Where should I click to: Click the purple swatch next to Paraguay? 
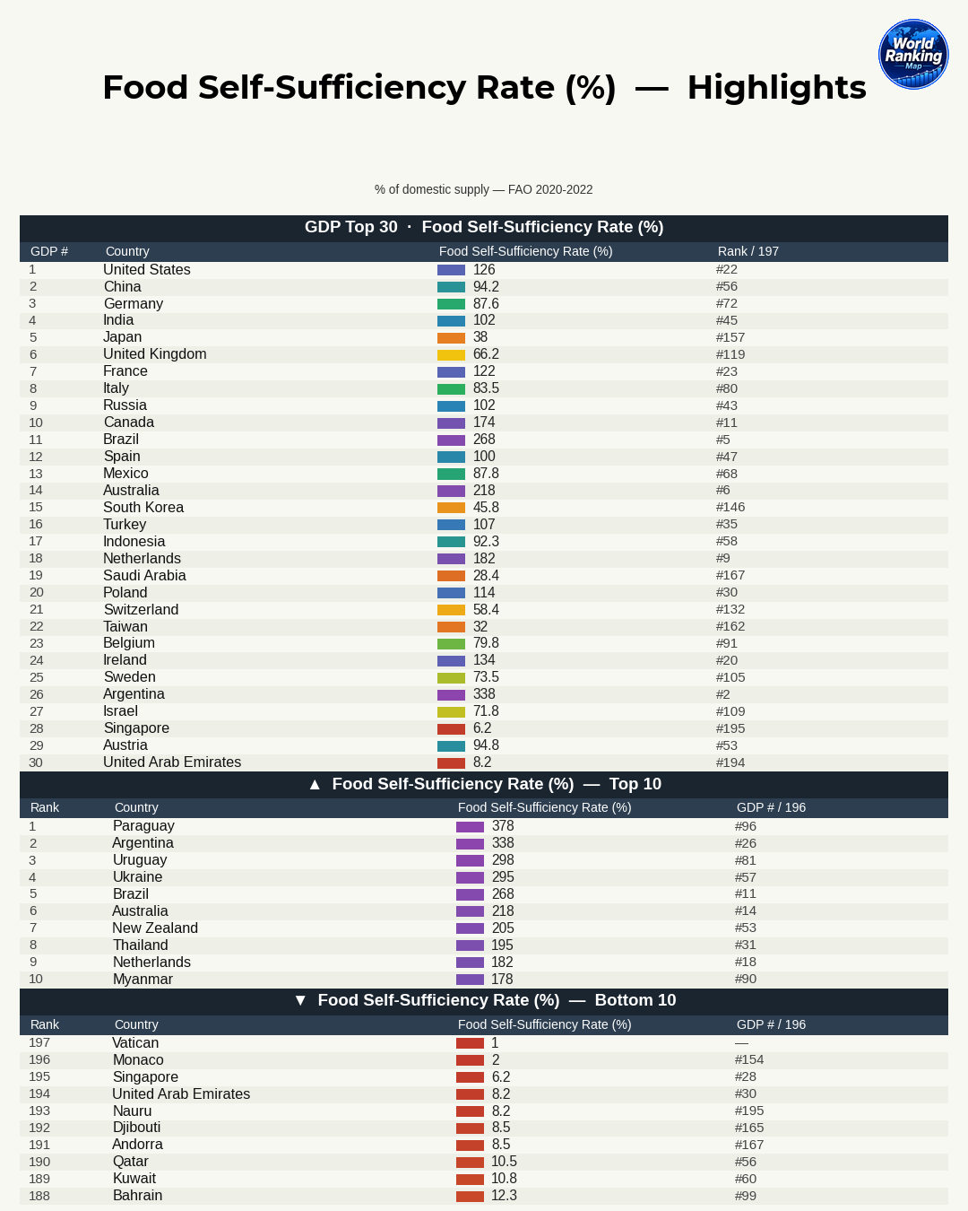click(470, 826)
